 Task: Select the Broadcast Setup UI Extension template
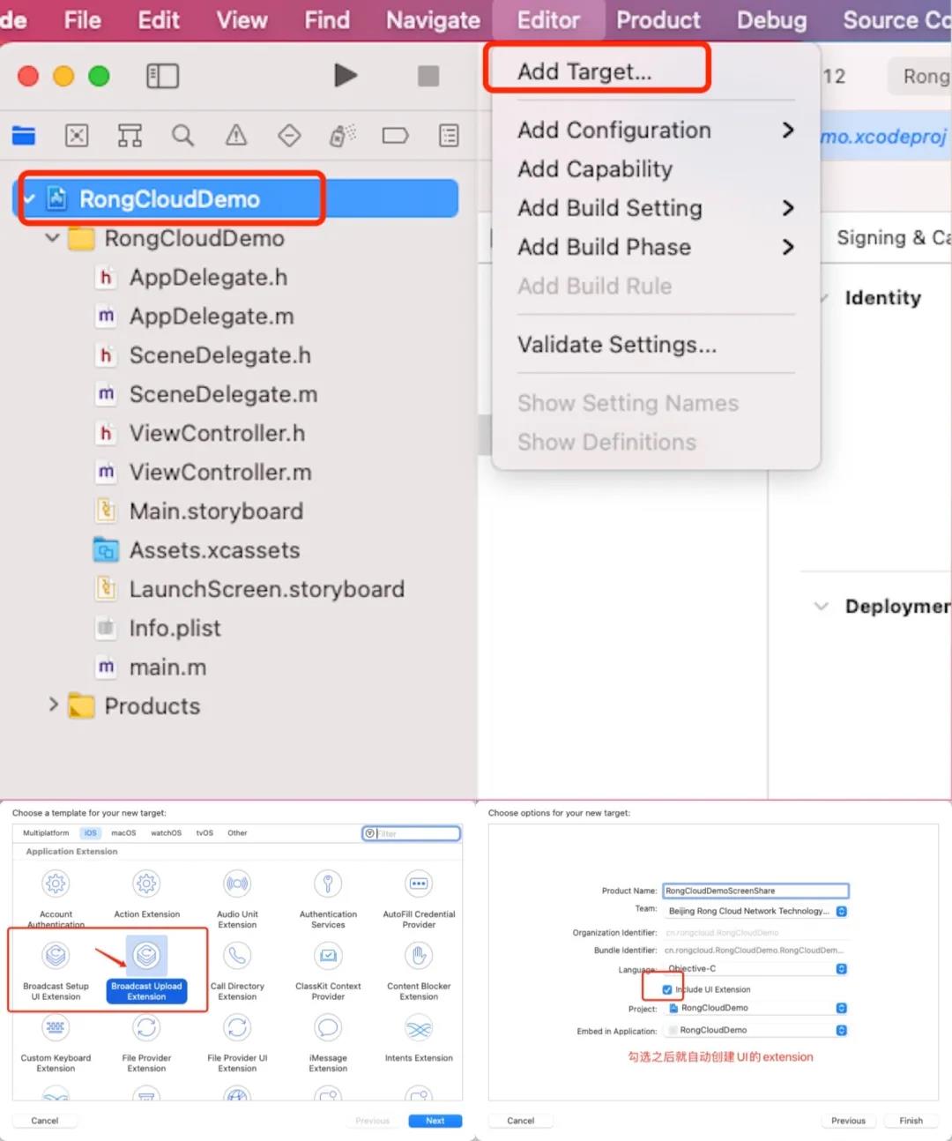pos(56,969)
